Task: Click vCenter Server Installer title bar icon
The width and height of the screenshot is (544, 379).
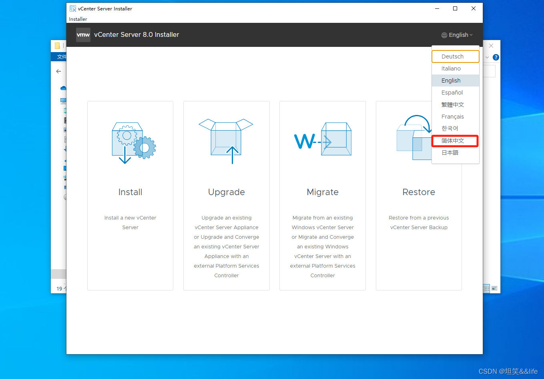Action: coord(73,8)
